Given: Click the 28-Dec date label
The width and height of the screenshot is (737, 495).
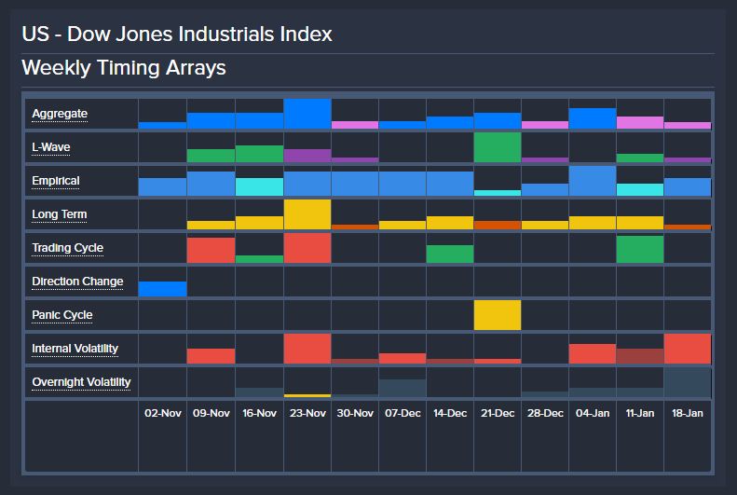Looking at the screenshot, I should coord(545,413).
